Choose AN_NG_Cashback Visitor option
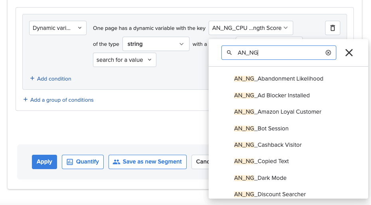Viewport: 371px width, 205px height. (268, 145)
